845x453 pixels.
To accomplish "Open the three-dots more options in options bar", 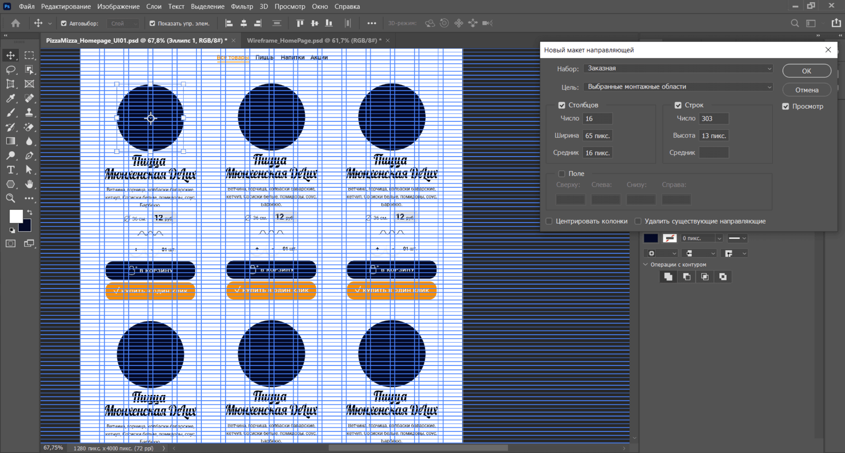I will click(x=372, y=23).
